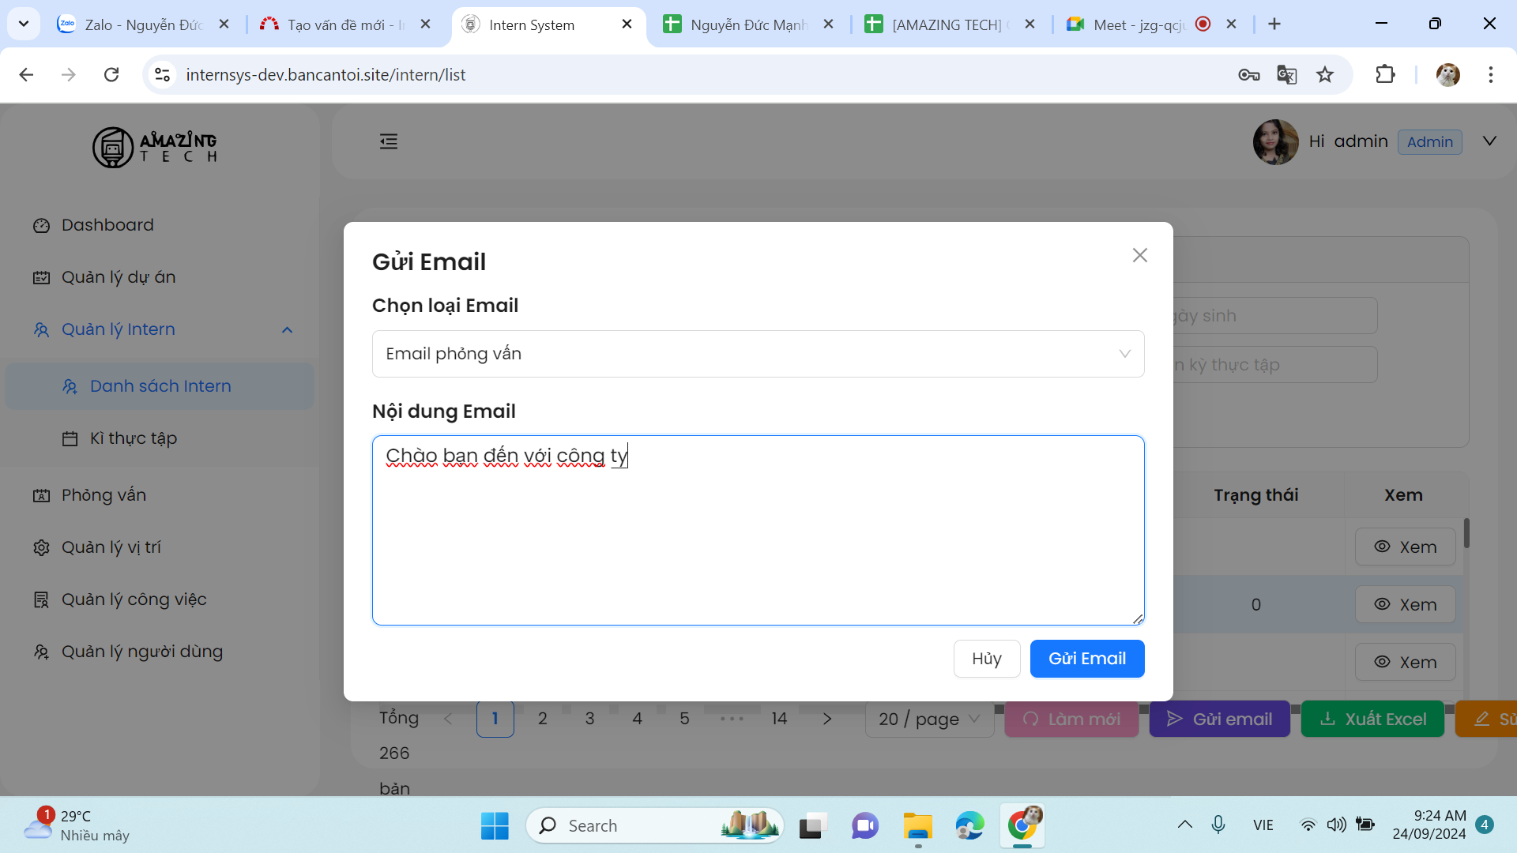Select Kì thực tập in the sidebar
This screenshot has width=1517, height=853.
click(x=133, y=438)
